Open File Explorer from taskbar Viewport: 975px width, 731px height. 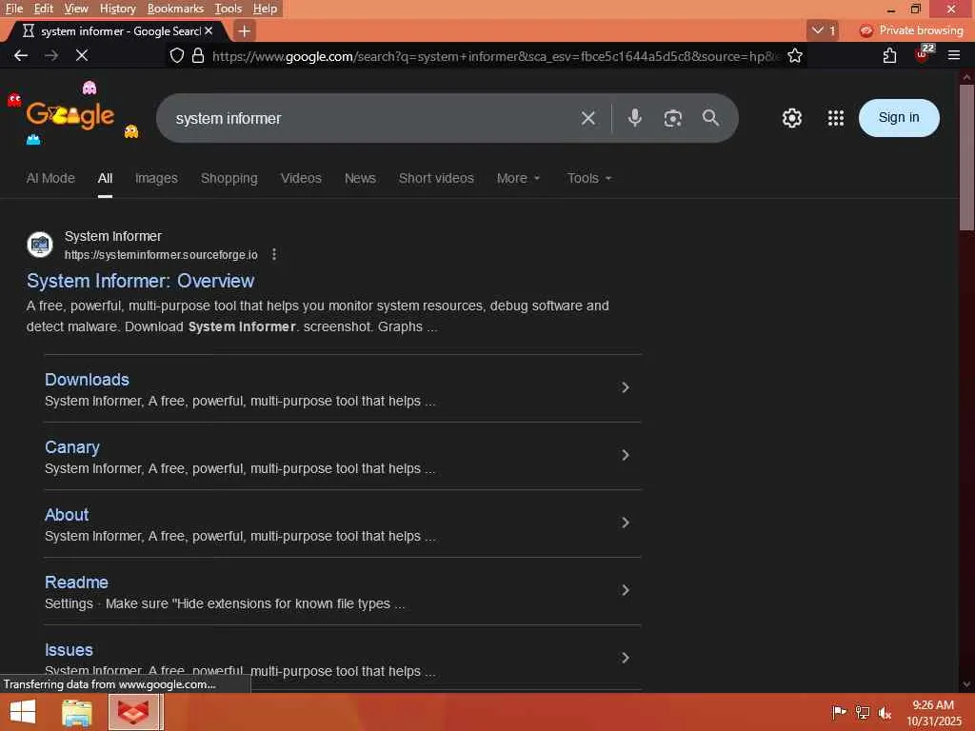[x=77, y=712]
